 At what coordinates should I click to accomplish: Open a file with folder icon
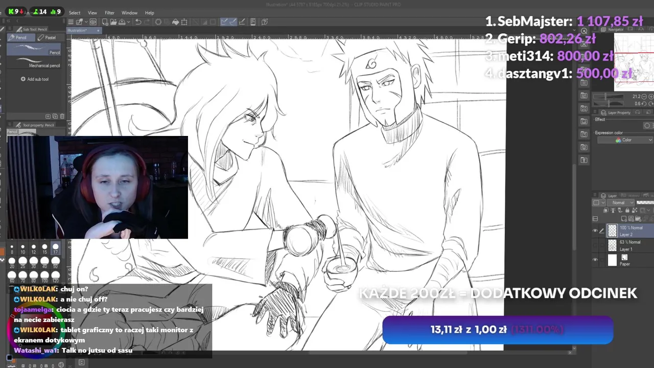click(113, 22)
